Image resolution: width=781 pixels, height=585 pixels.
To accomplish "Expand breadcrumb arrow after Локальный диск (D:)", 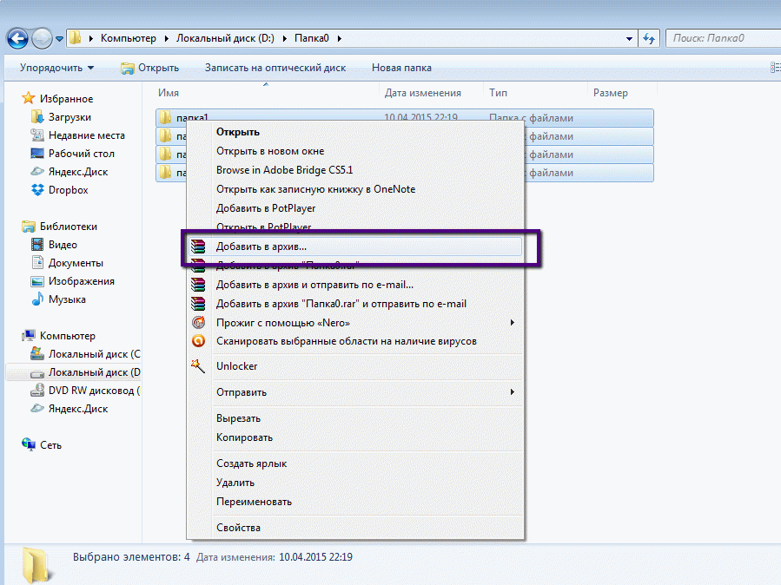I will 284,38.
